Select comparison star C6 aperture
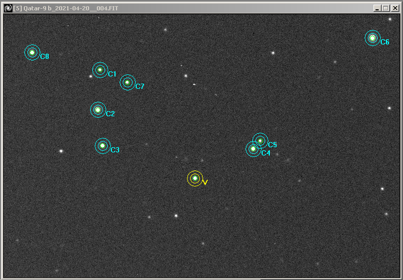 click(372, 38)
